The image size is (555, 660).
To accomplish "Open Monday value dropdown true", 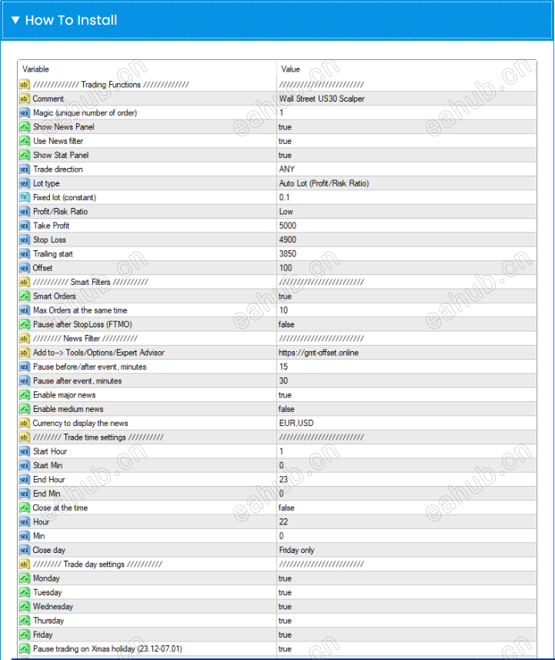I will [285, 578].
